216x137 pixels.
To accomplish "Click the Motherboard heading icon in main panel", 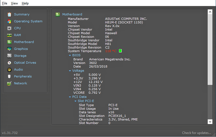I will pos(58,14).
